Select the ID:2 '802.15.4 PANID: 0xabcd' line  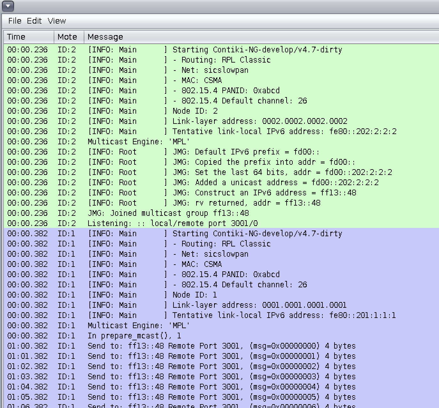(x=221, y=90)
